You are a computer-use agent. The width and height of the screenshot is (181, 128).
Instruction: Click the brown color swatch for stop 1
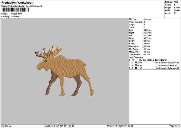point(136,62)
